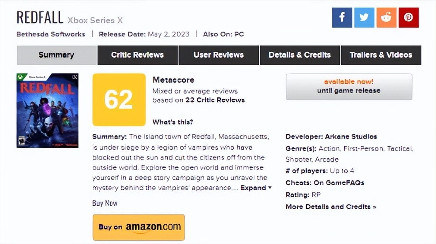Follow the Arkane Studios developer link
The height and width of the screenshot is (244, 436).
click(351, 137)
